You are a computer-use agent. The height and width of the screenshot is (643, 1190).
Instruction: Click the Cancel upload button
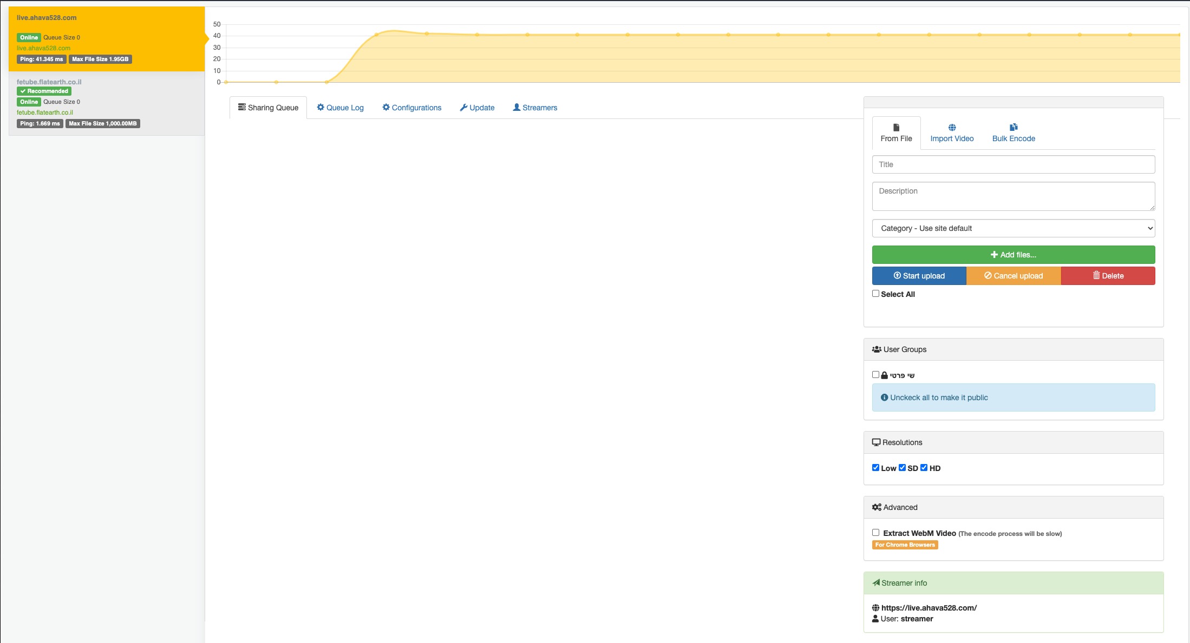[x=1014, y=276]
